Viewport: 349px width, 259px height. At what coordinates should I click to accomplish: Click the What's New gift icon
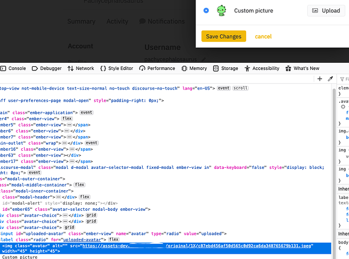click(x=288, y=68)
